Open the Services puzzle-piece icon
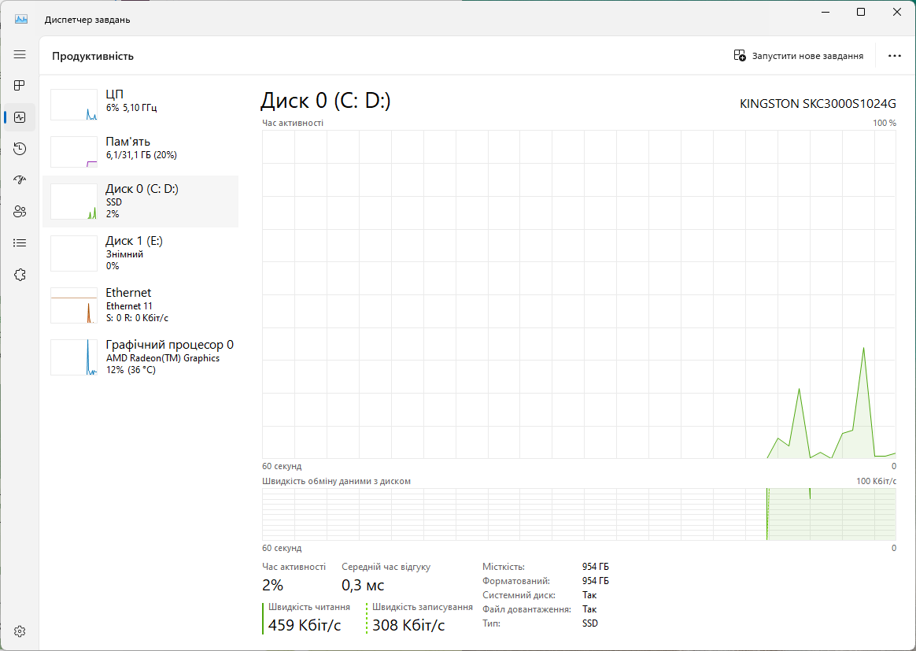The image size is (916, 651). (x=20, y=274)
